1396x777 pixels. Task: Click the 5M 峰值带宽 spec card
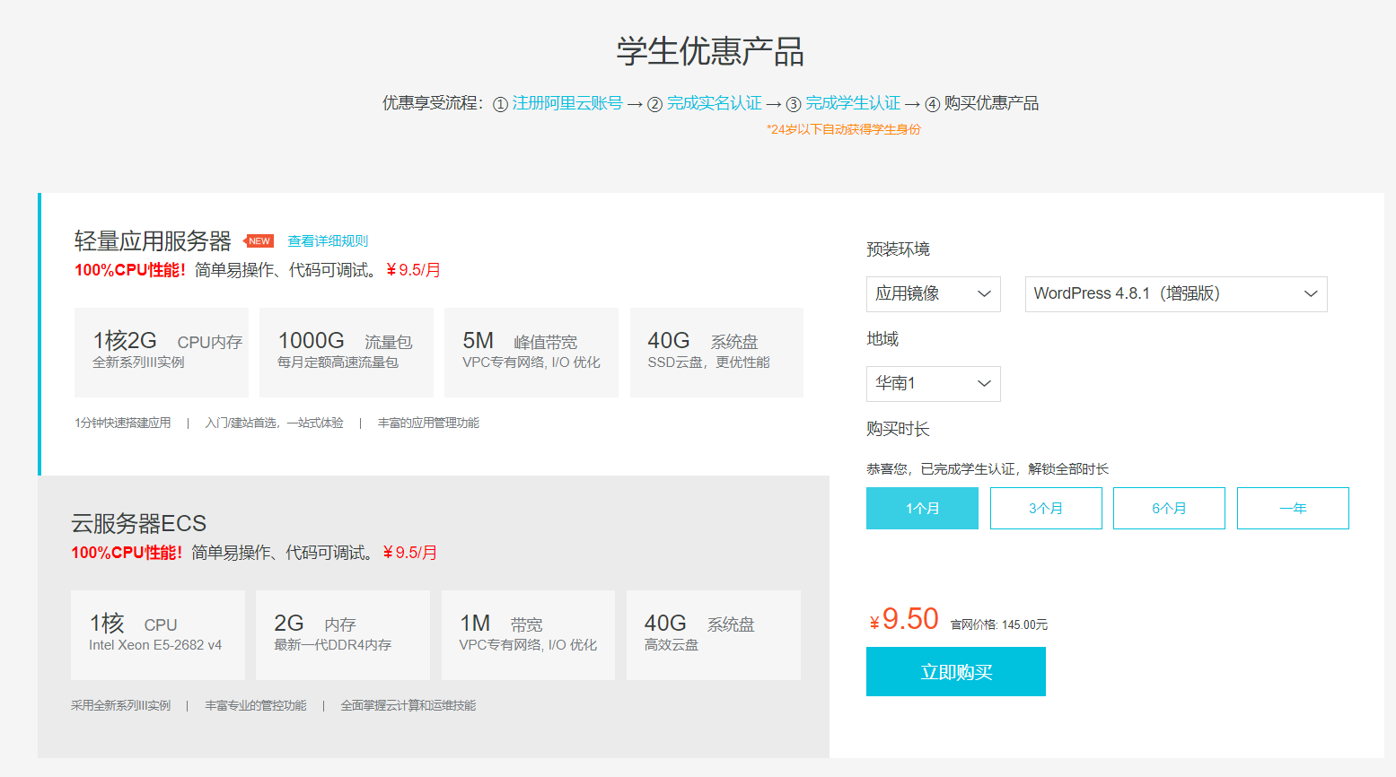click(531, 353)
